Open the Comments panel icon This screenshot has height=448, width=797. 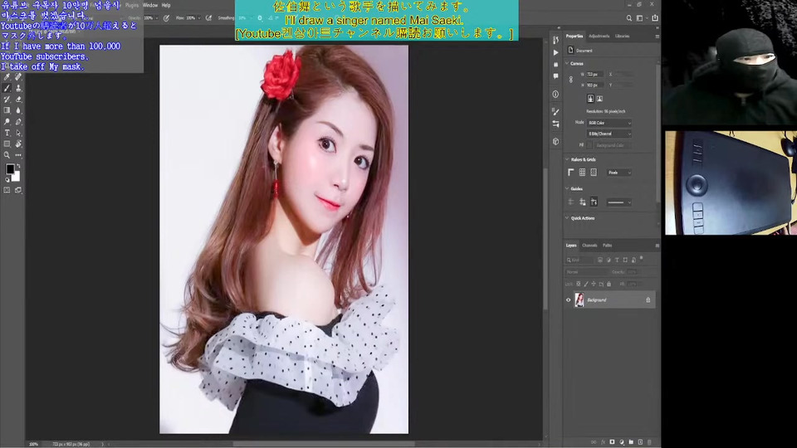click(x=555, y=75)
